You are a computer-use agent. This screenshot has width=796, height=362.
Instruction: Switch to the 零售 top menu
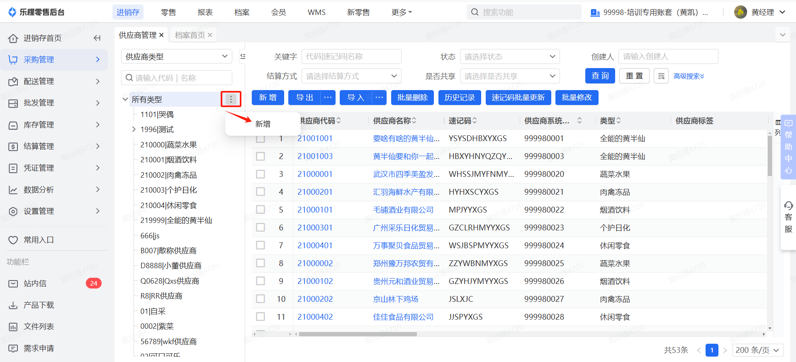point(168,12)
